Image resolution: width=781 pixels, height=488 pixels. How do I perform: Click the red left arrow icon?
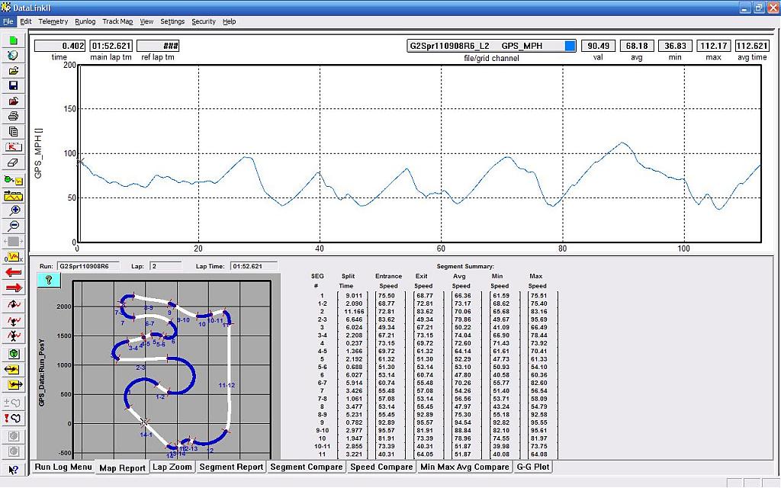tap(13, 272)
